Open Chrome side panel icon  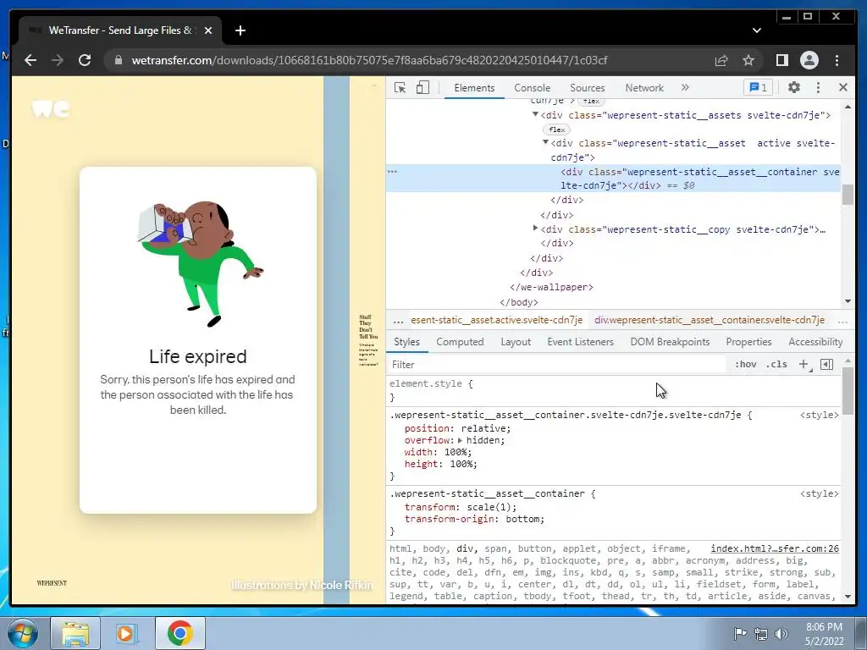point(781,60)
